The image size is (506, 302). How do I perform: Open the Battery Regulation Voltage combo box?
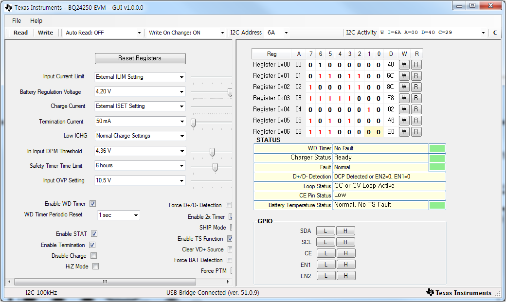(140, 91)
